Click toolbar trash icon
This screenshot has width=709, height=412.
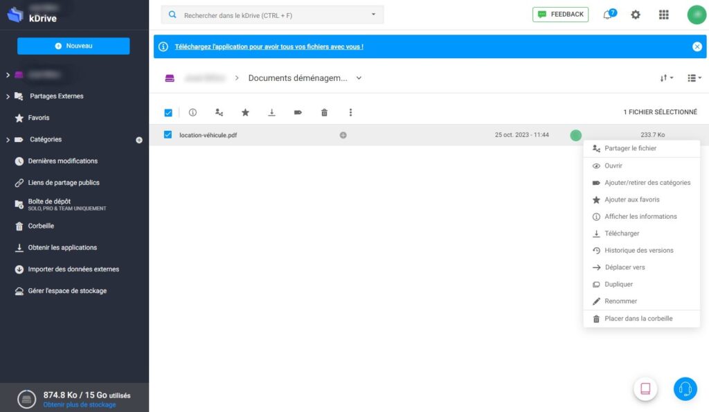click(x=324, y=113)
